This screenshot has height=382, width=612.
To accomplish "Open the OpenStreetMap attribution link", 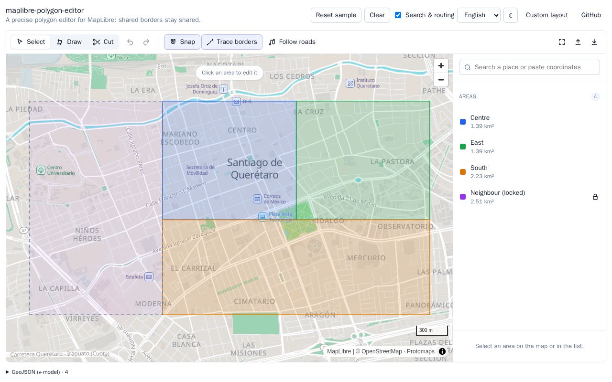I will coord(382,351).
